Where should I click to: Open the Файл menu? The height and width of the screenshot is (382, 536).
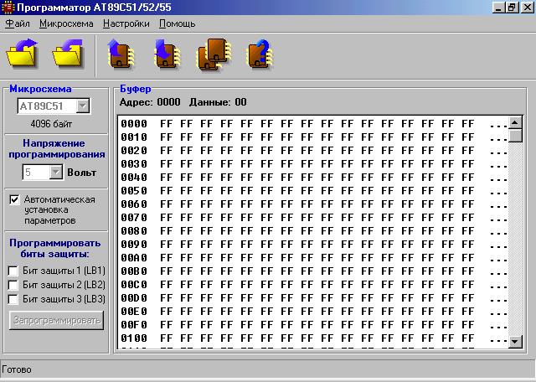point(18,23)
